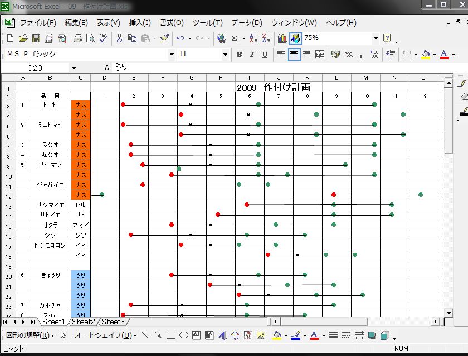Switch to Sheet2 tab

83,322
